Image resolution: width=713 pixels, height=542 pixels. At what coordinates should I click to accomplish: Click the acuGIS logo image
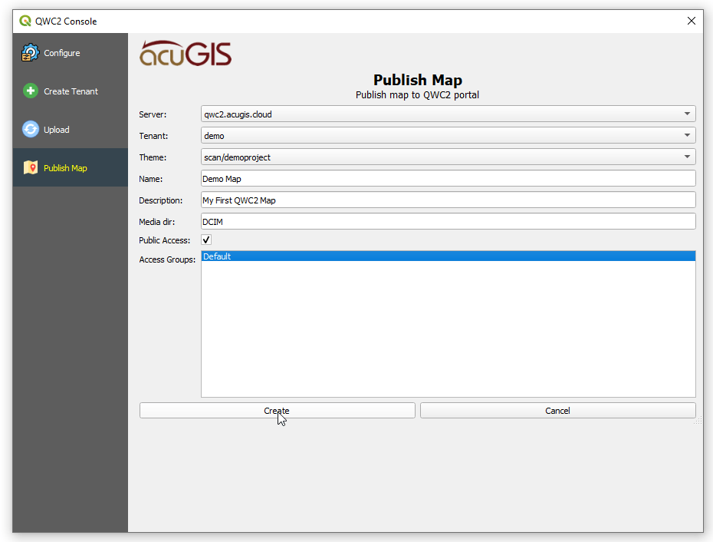point(186,54)
